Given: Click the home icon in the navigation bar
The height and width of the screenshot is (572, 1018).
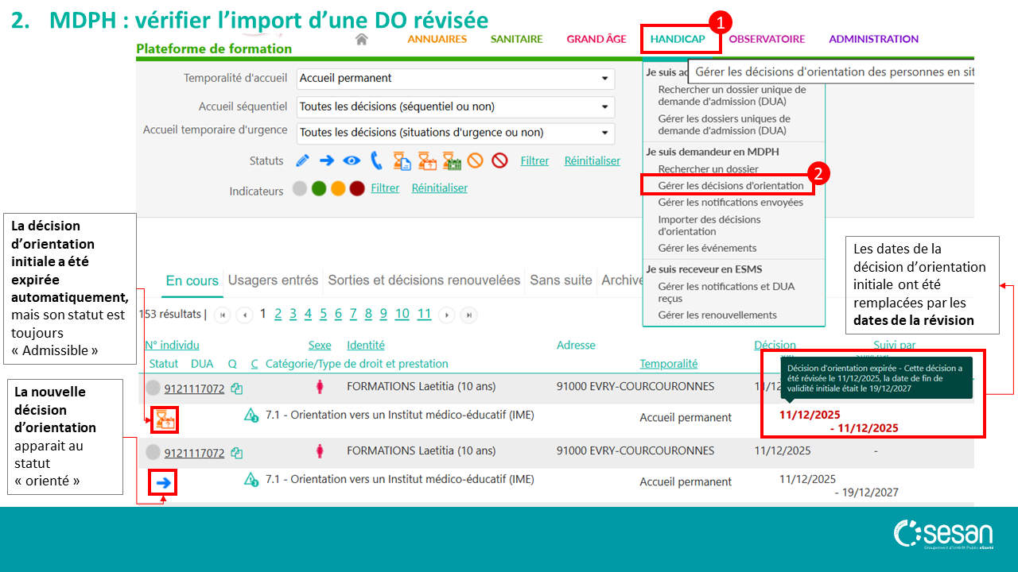Looking at the screenshot, I should (362, 39).
